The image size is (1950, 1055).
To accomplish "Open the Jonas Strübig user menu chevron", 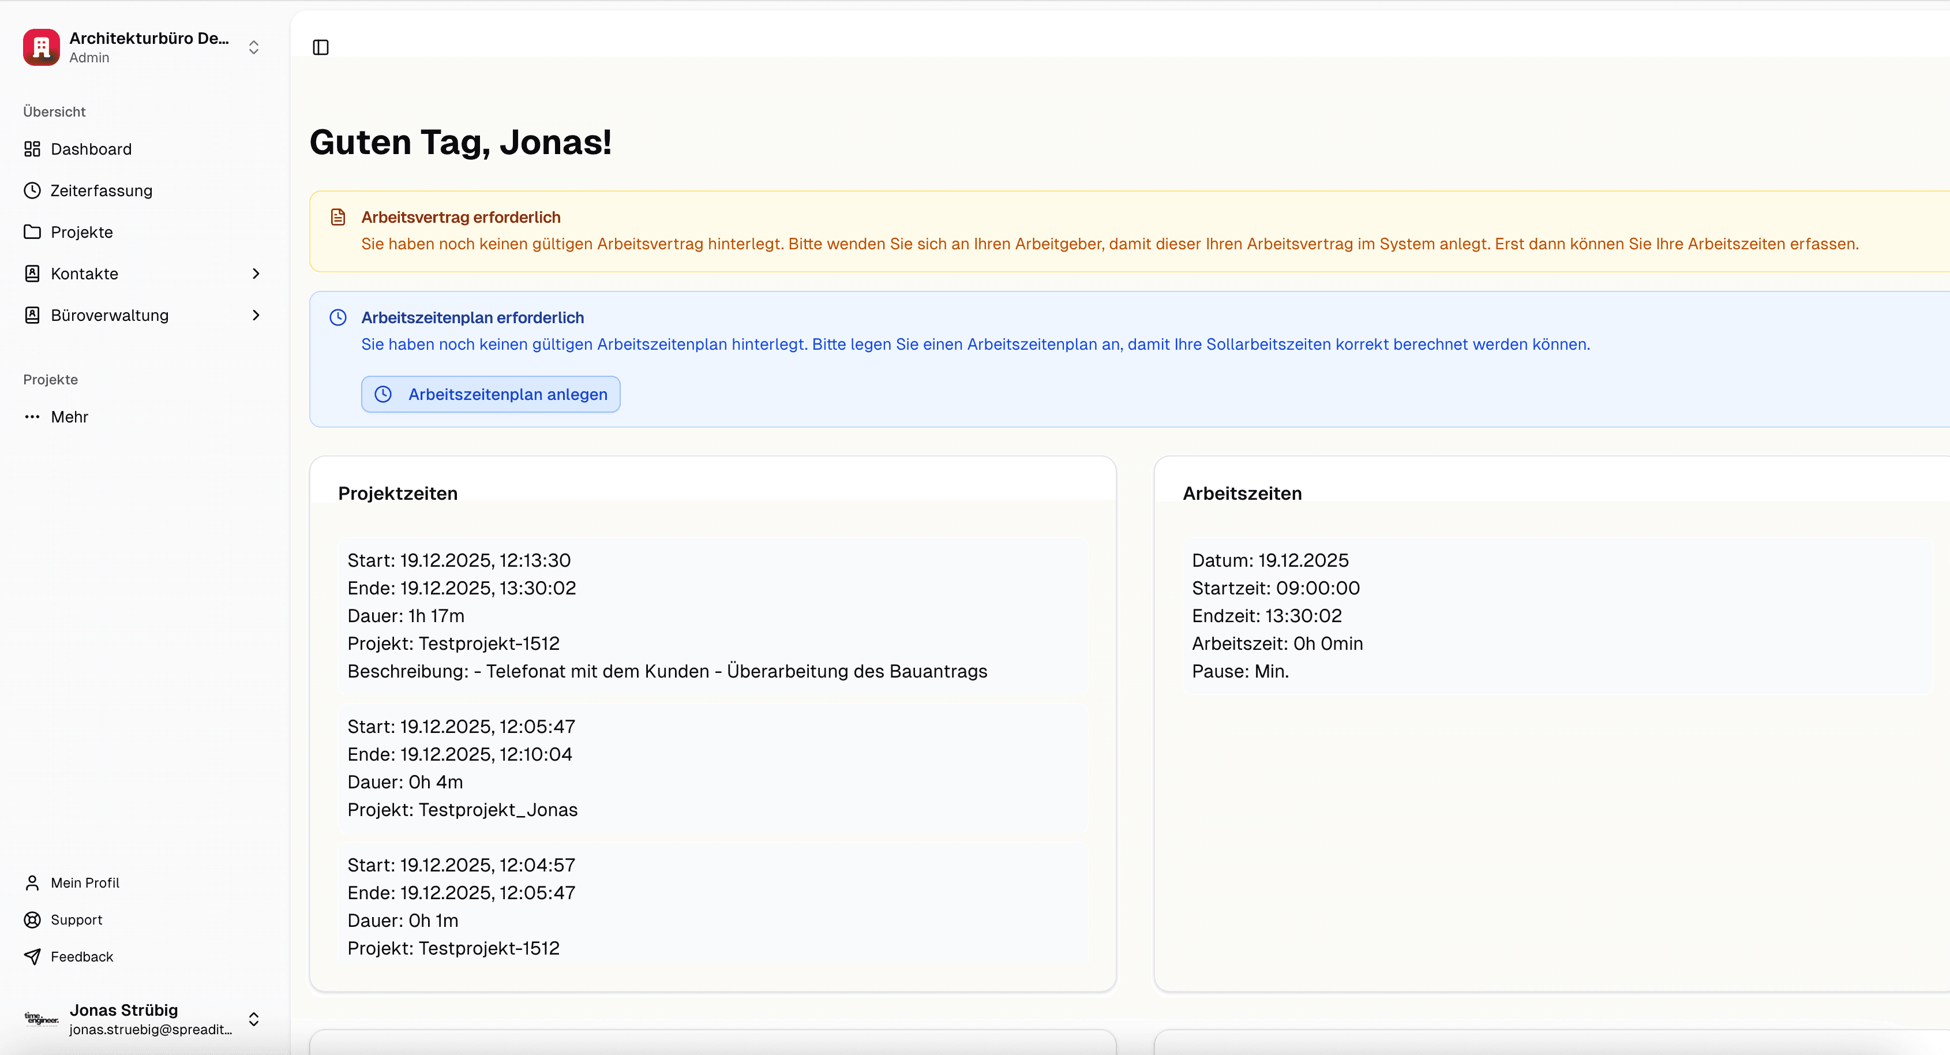I will (x=254, y=1019).
